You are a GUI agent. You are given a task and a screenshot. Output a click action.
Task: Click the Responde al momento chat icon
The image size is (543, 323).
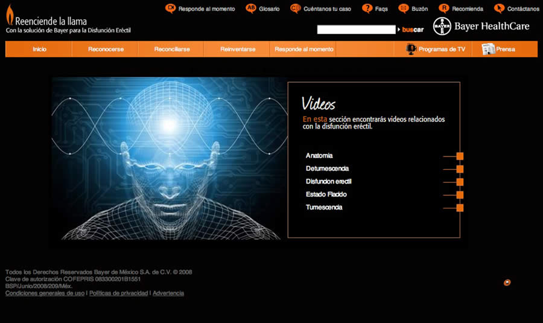pos(170,8)
